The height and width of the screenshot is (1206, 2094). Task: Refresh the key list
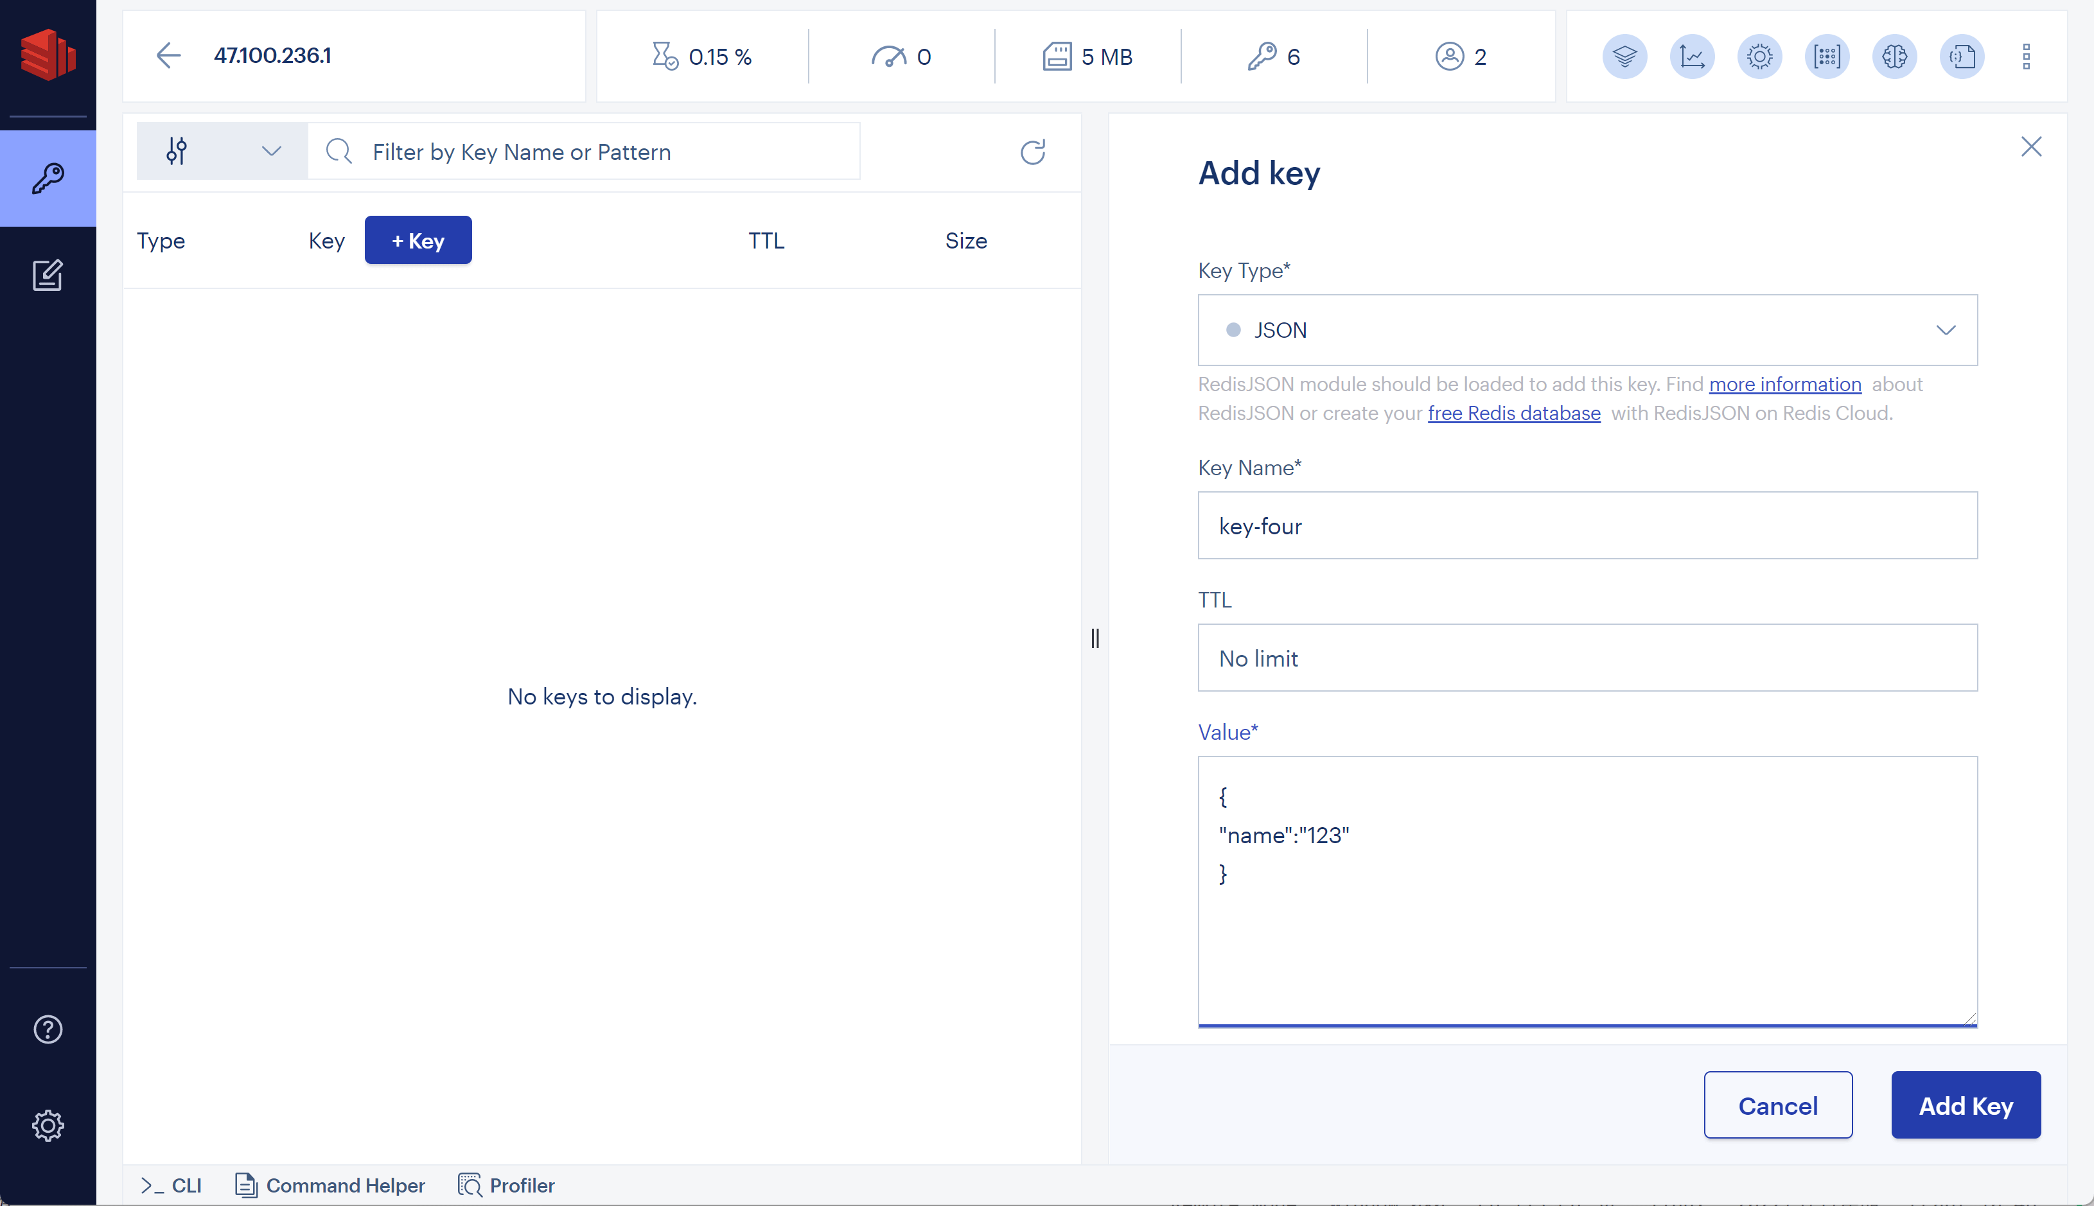(1032, 152)
